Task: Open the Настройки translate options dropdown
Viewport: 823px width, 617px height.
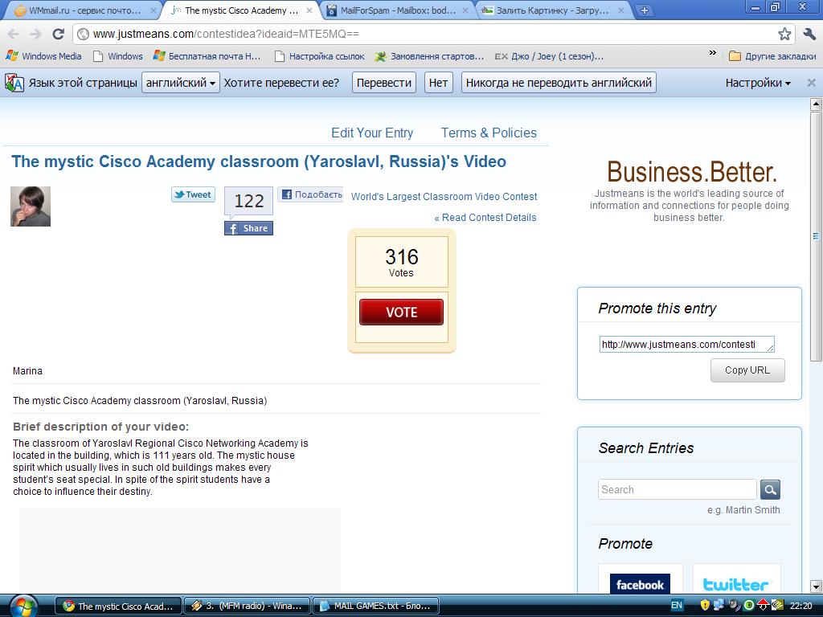Action: click(758, 83)
